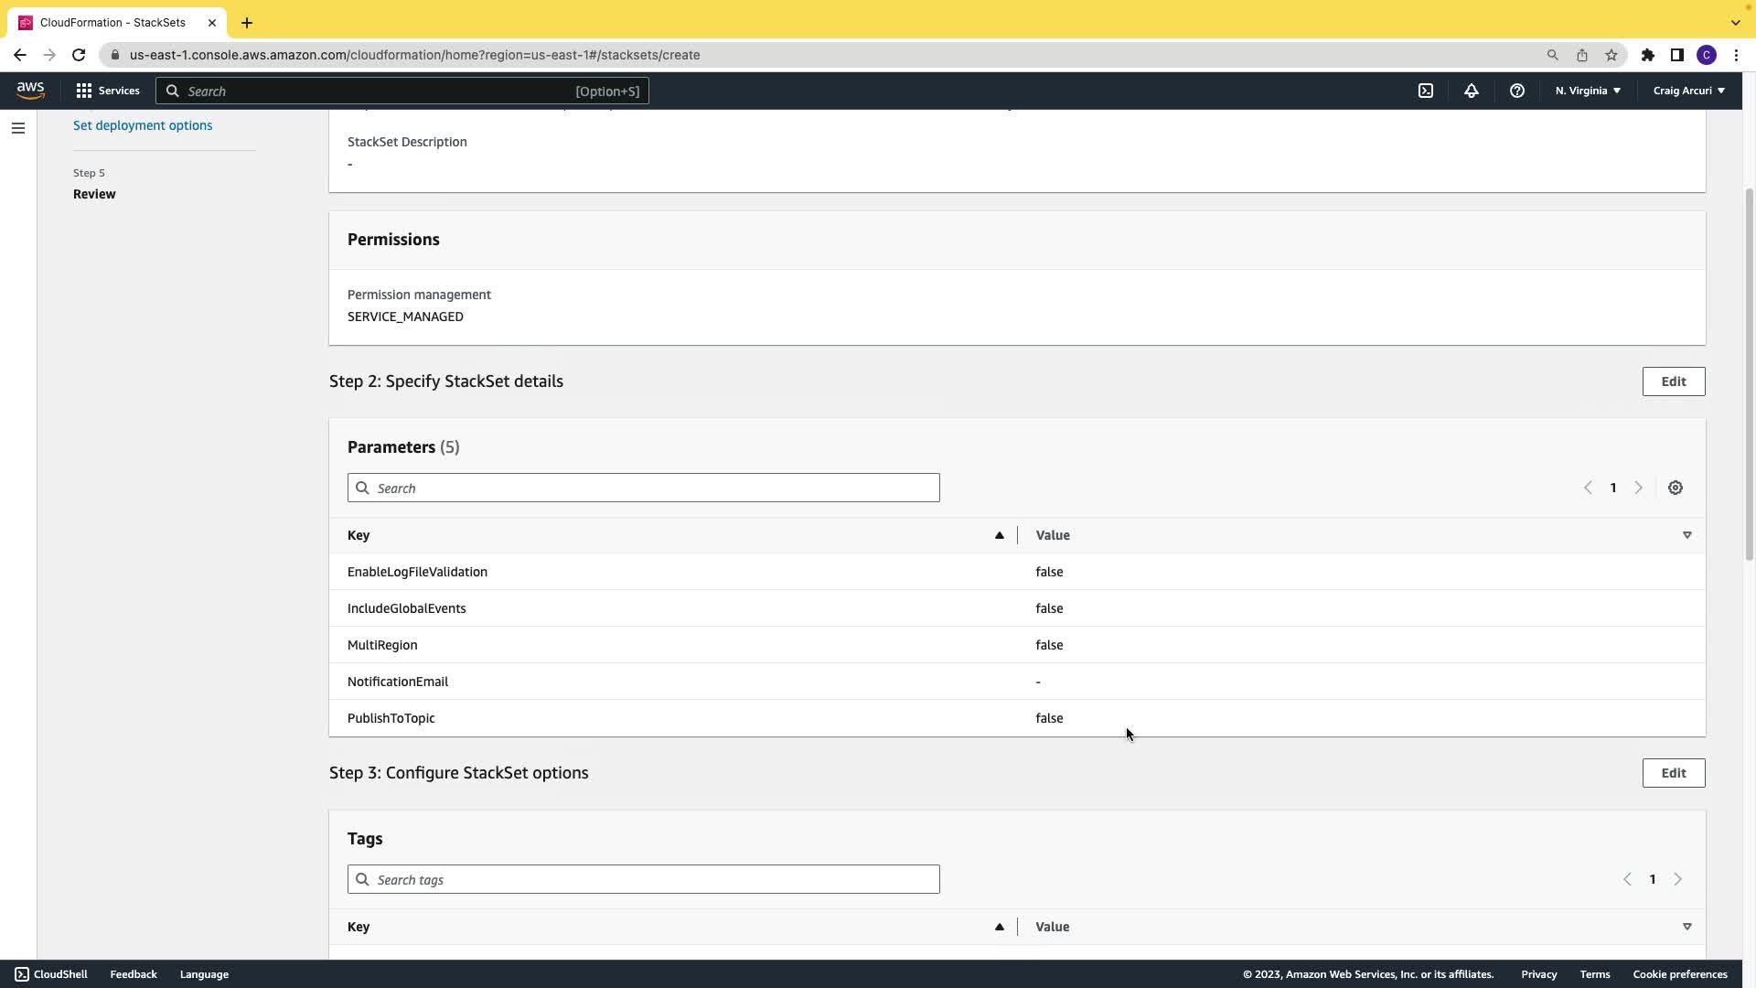Edit Step 2 StackSet details
1756x988 pixels.
(x=1674, y=381)
